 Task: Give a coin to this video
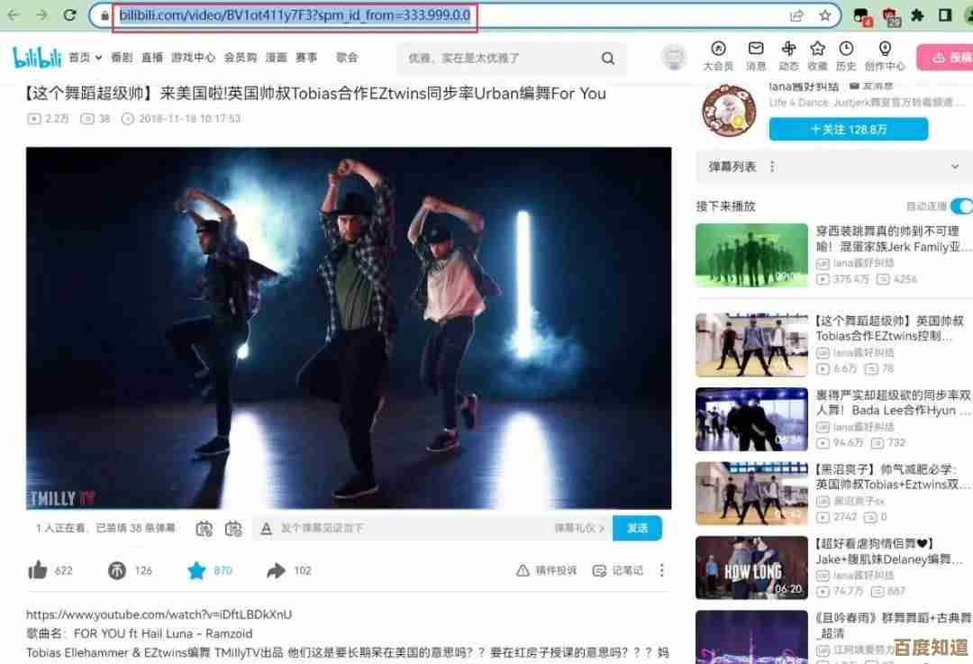click(x=117, y=570)
